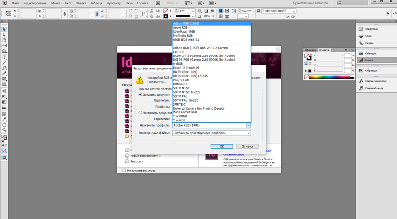Open the Объект menu
Image resolution: width=397 pixels, height=219 pixels.
81,3
